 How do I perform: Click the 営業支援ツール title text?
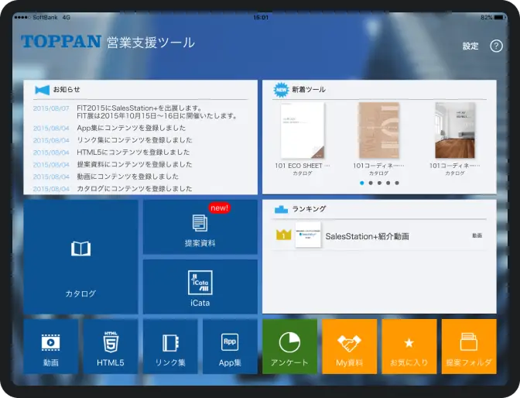(151, 43)
